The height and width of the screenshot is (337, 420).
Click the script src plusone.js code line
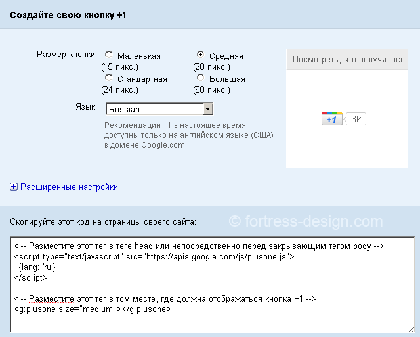point(154,257)
